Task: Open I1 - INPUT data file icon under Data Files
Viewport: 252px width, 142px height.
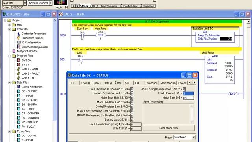Action: 19,95
